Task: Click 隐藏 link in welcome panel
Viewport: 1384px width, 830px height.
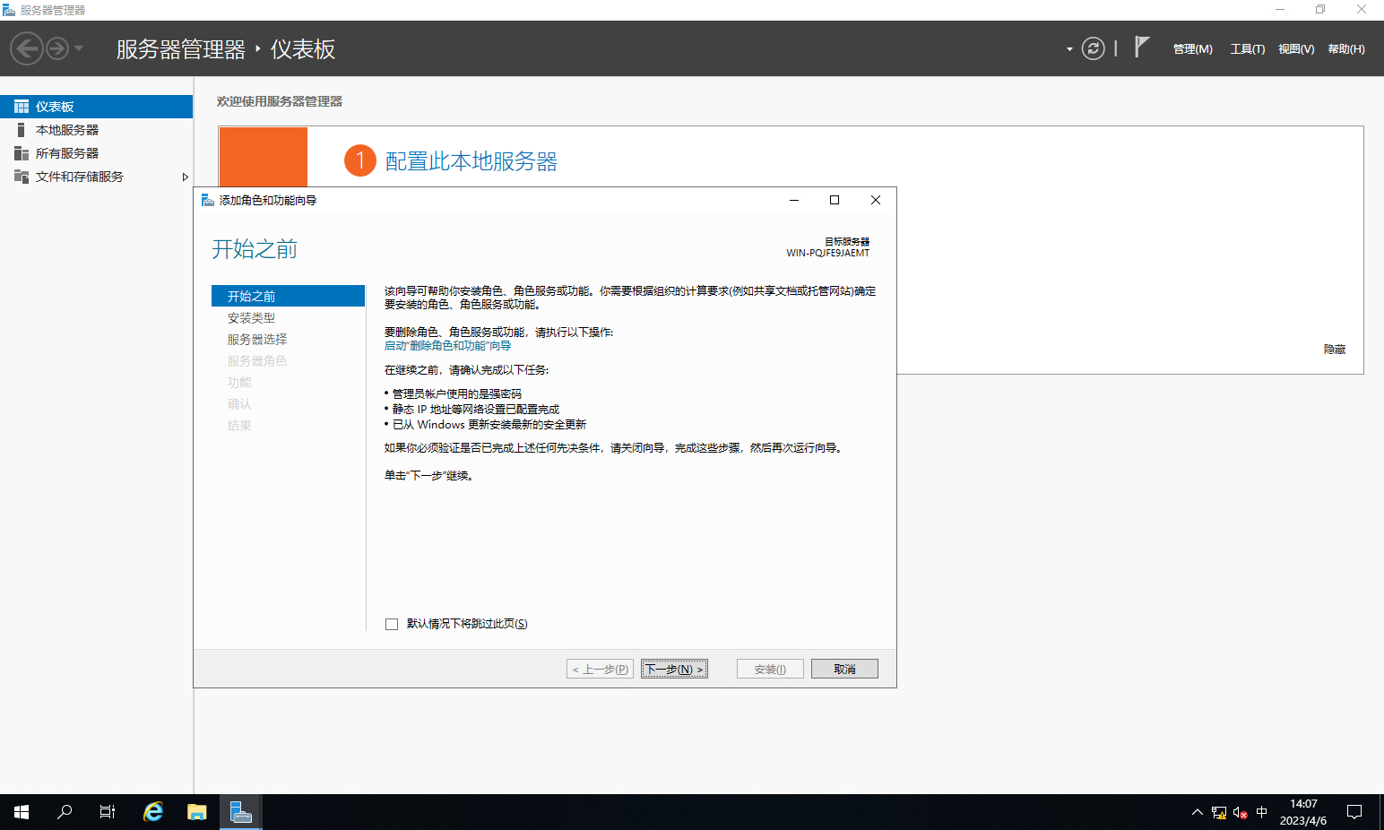Action: pyautogui.click(x=1334, y=350)
